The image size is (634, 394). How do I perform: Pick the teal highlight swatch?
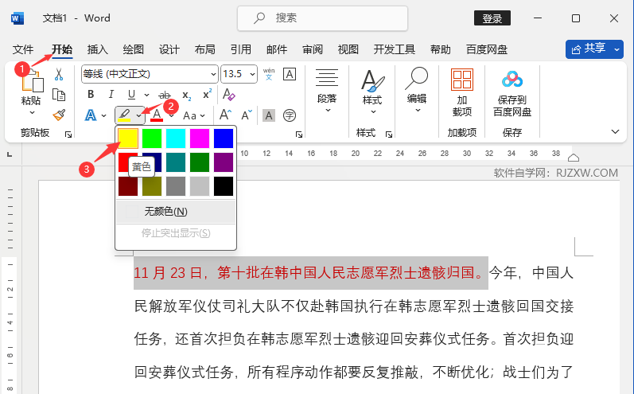pos(176,162)
